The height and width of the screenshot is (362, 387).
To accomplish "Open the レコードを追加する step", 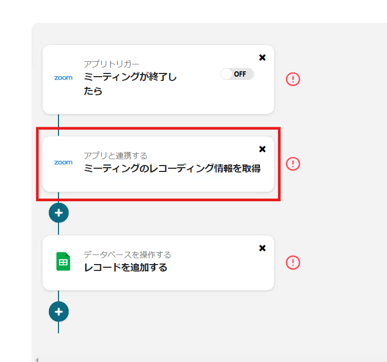I will coord(125,267).
